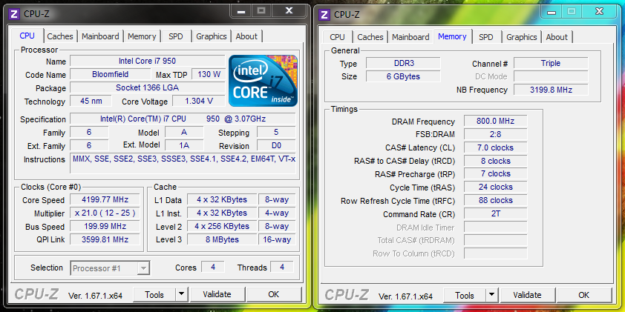
Task: Select SPD tab in right window
Action: (x=486, y=37)
